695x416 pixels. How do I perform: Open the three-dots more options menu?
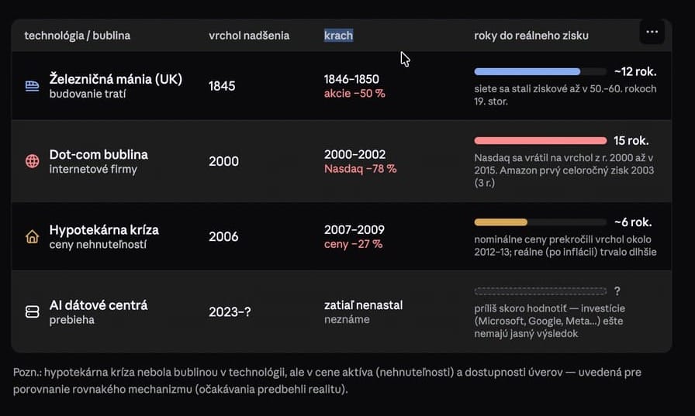point(652,32)
